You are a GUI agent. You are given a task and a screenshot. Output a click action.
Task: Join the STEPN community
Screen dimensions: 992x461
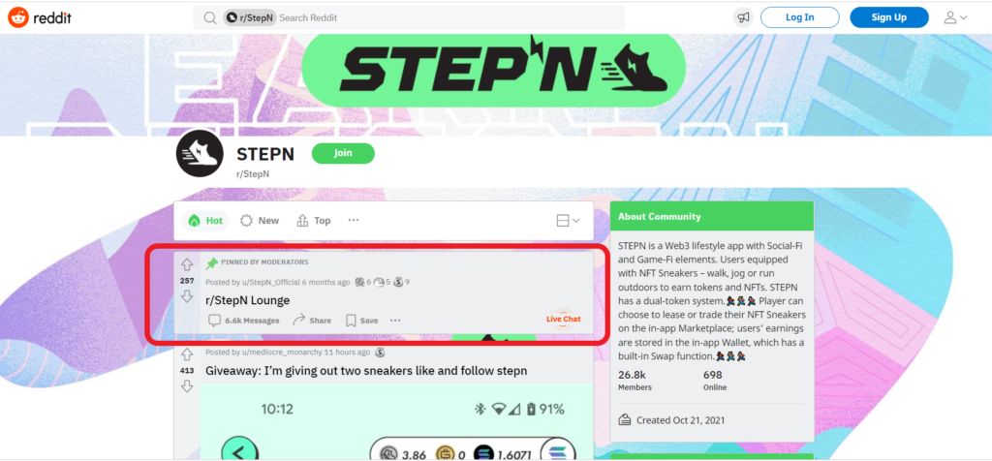pyautogui.click(x=343, y=153)
